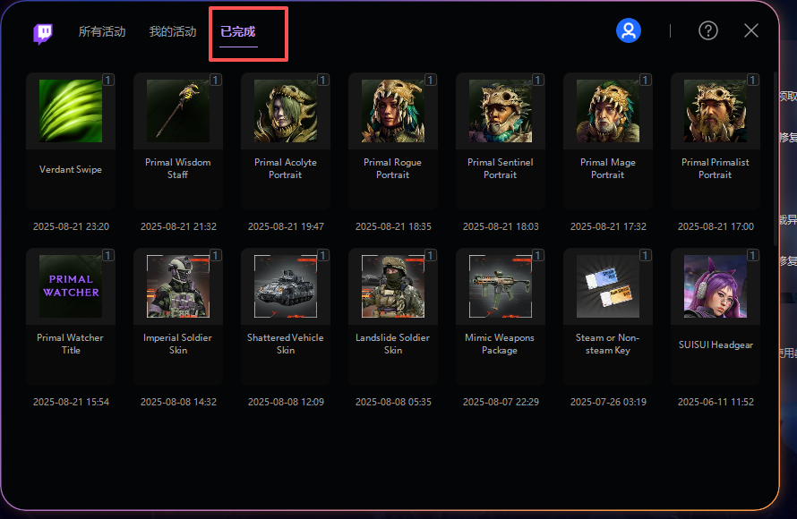Open the help question mark icon
Screen dimensions: 797x519
708,31
